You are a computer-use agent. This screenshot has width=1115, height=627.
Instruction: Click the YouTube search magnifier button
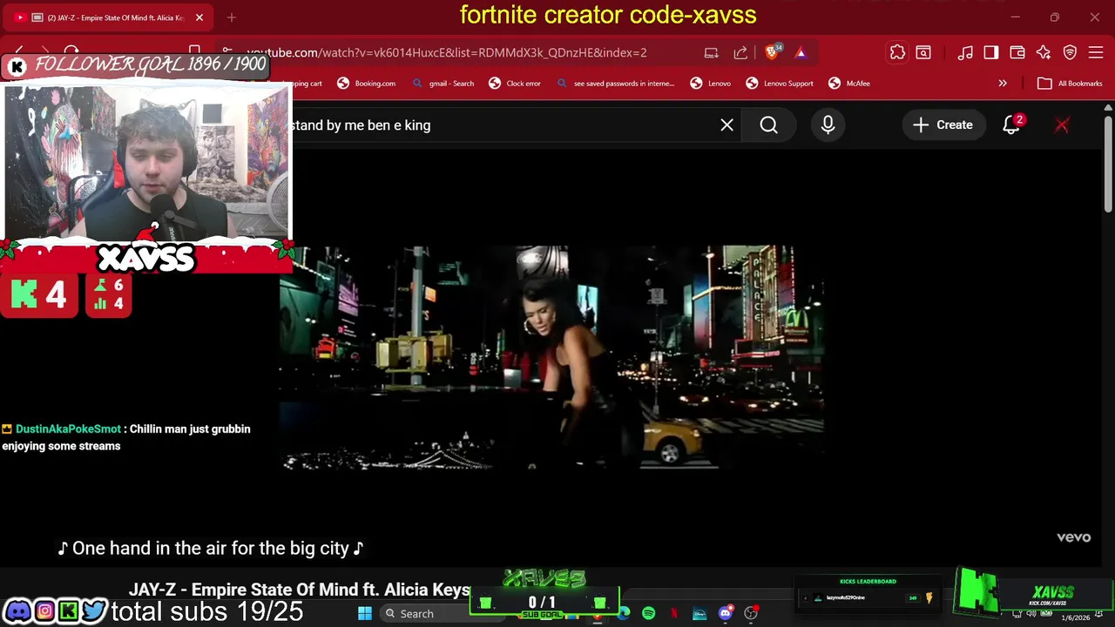[769, 125]
